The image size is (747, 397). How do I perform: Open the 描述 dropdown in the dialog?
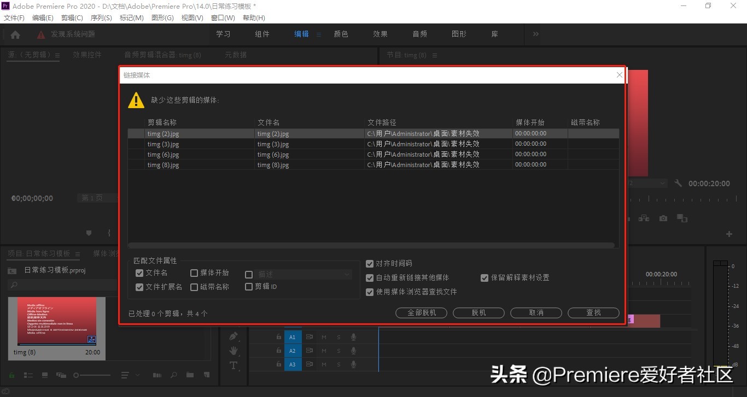click(346, 275)
